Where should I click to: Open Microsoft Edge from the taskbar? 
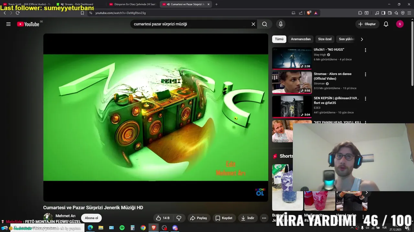pos(90,228)
